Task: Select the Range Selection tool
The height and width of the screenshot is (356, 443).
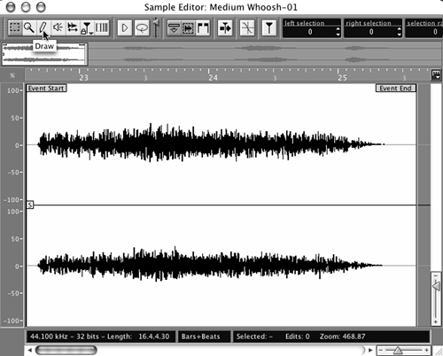Action: tap(15, 28)
